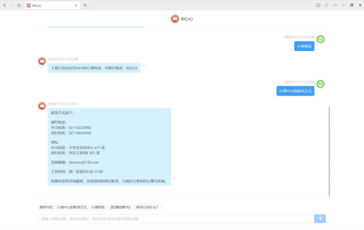This screenshot has width=364, height=230.
Task: Click the green user avatar beside 心理热线 message
Action: 321,39
